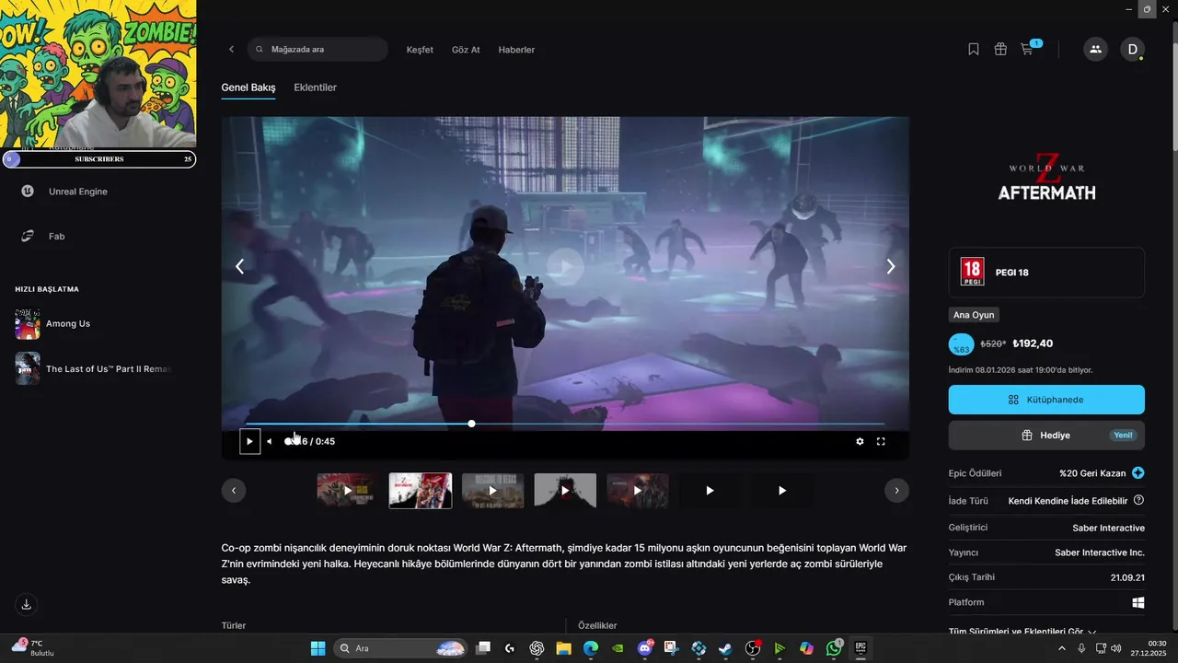Open Saber Interactive developer link
The height and width of the screenshot is (663, 1178).
click(x=1108, y=529)
